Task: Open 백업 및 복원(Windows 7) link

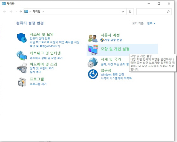Action: tap(45, 46)
